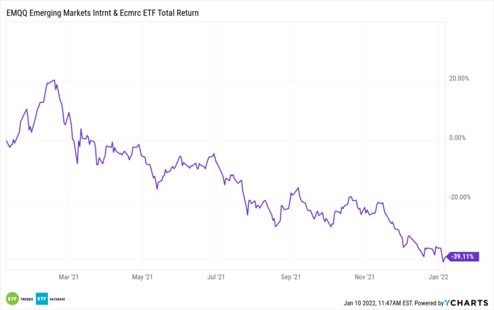The width and height of the screenshot is (494, 310).
Task: Select the Jul '21 x-axis label
Action: tap(217, 278)
